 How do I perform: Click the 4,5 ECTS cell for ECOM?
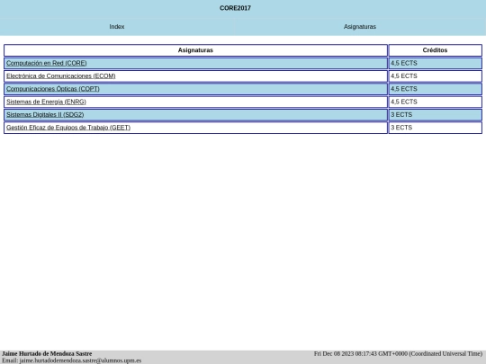(x=436, y=76)
